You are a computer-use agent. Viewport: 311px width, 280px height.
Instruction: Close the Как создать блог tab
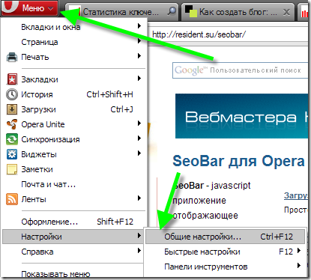[x=286, y=12]
